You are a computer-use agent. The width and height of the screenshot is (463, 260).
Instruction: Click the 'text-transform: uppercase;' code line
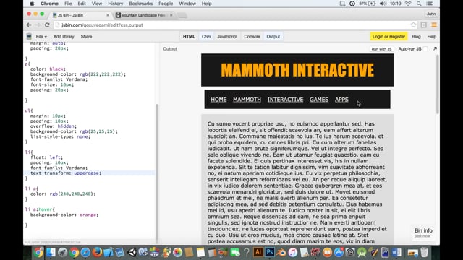pos(66,173)
